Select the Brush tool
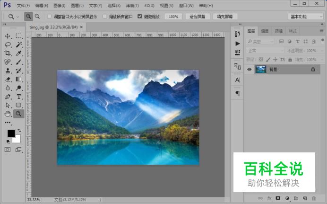This screenshot has height=204, width=327. (x=18, y=62)
